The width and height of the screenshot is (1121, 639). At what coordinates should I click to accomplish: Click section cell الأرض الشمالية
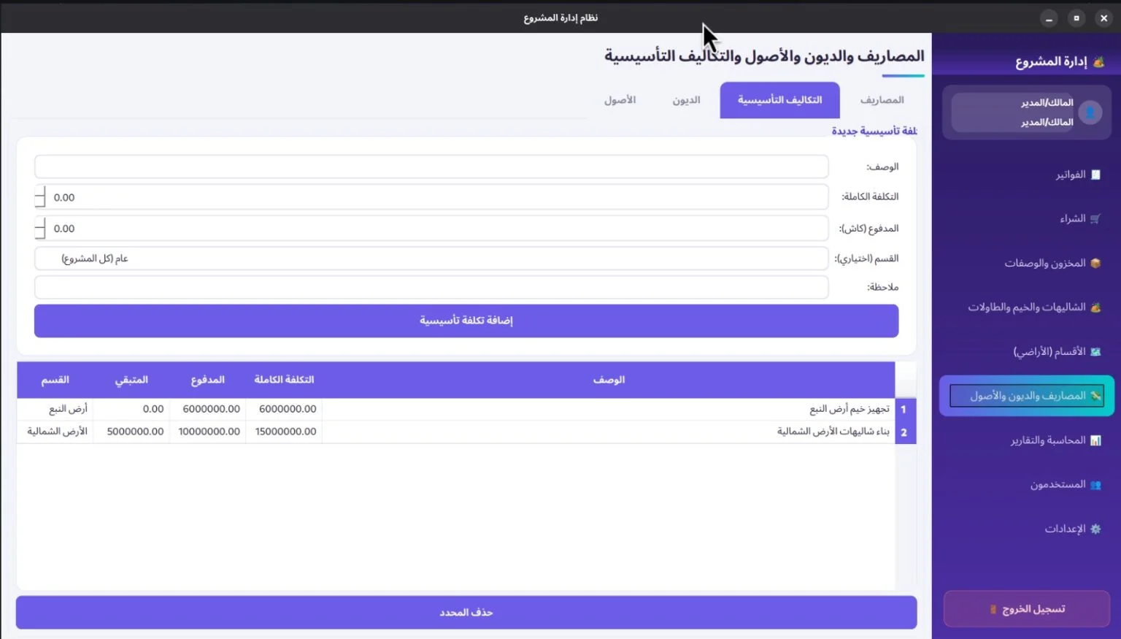(55, 432)
